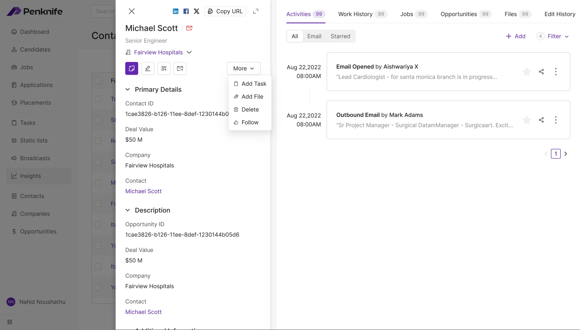Star the Outbound Email activity
580x330 pixels.
[x=527, y=120]
